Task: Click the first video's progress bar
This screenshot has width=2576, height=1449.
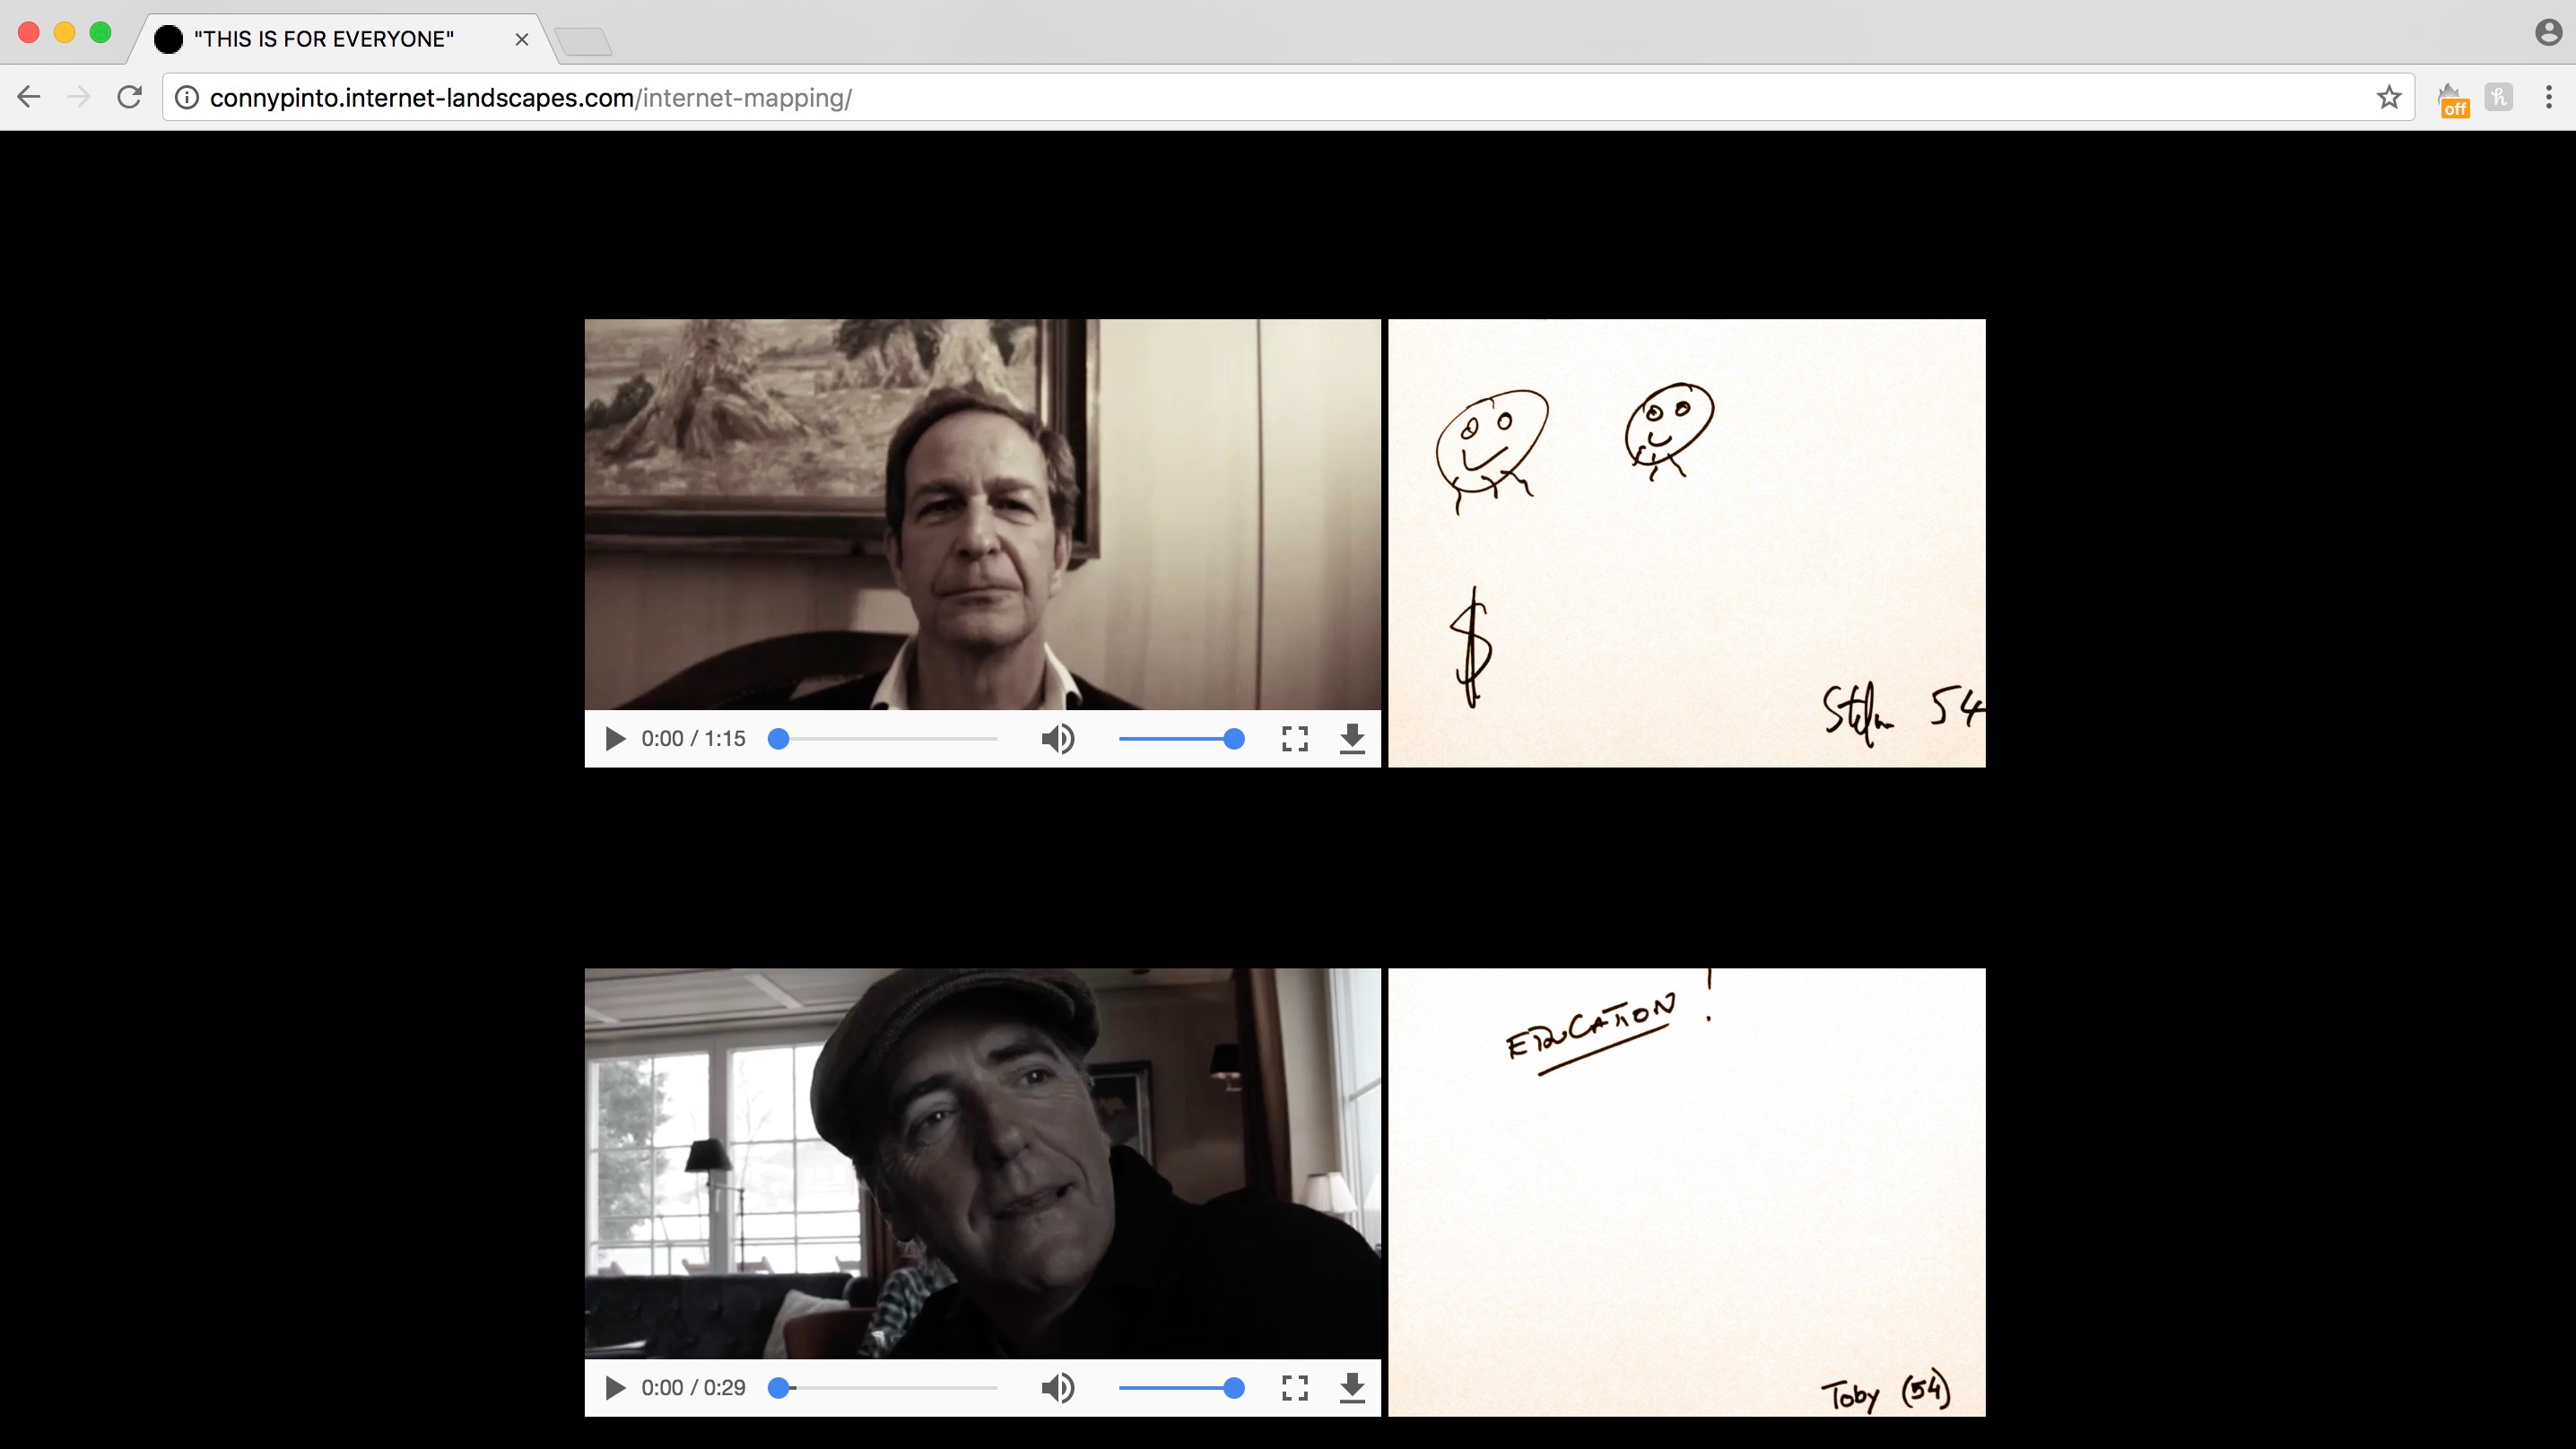Action: point(885,739)
